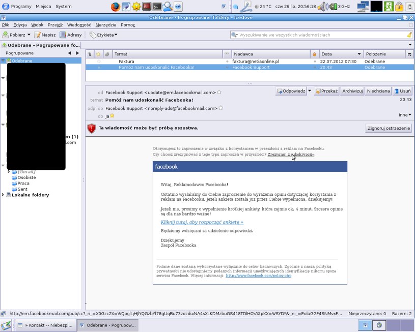
Task: Open the Narzędzia menu
Action: click(x=105, y=25)
